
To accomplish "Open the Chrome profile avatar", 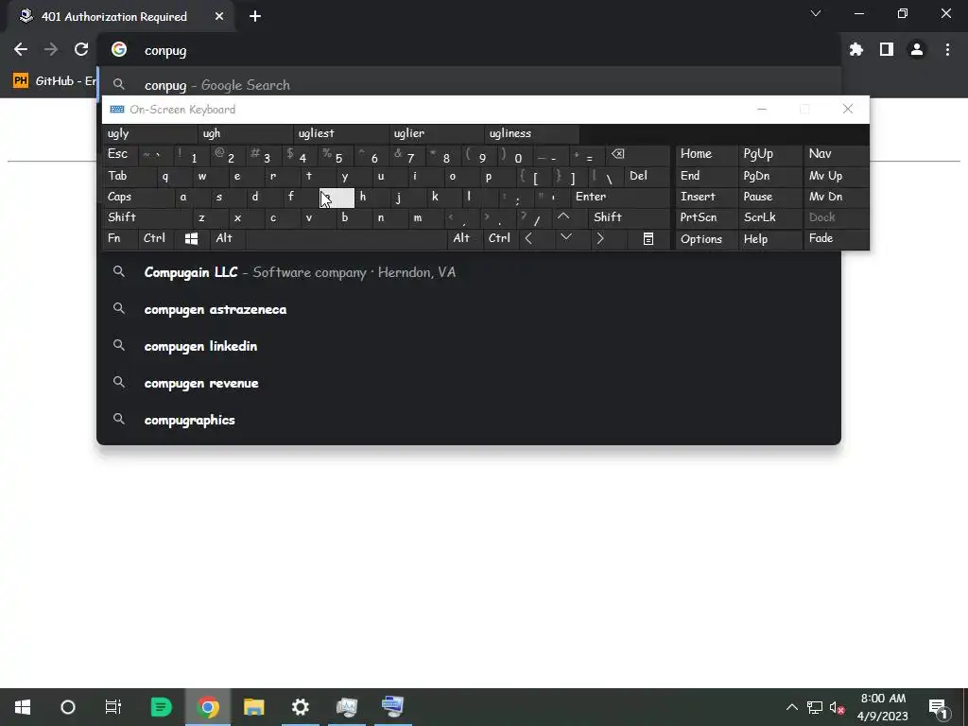I will [917, 49].
